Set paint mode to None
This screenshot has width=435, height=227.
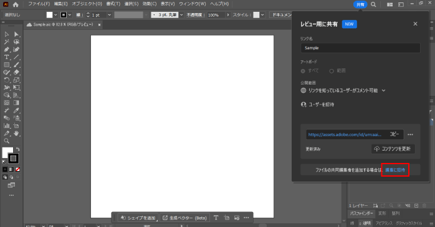tap(17, 169)
